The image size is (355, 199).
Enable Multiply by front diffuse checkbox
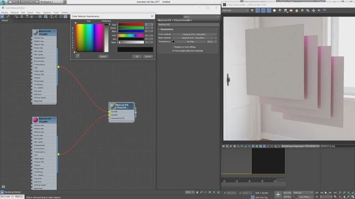(173, 47)
